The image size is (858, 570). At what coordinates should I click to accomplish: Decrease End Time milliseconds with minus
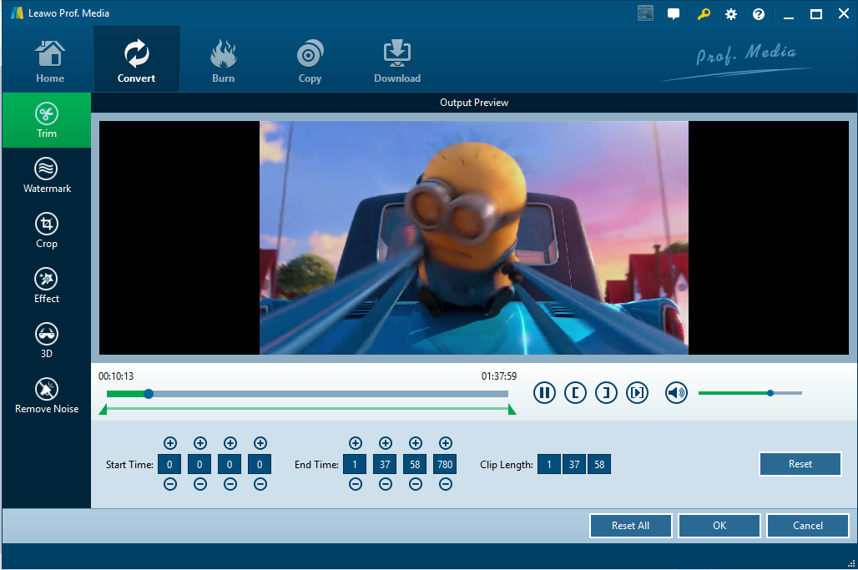point(446,484)
